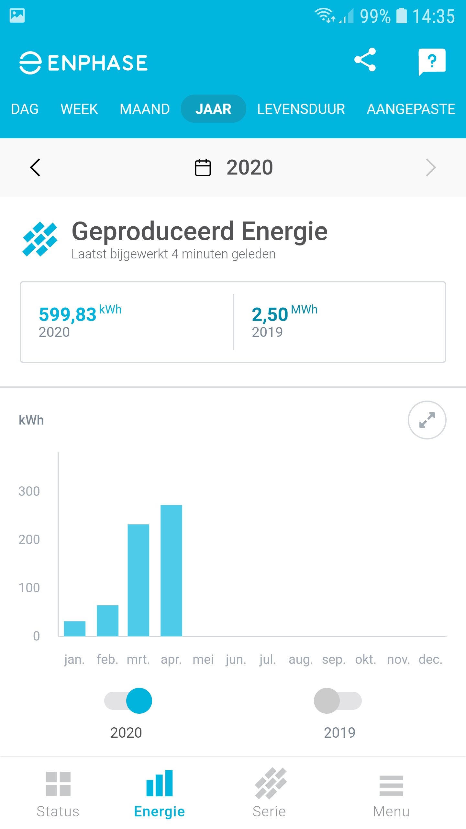
Task: Open the gallery notification in the status bar
Action: point(17,16)
